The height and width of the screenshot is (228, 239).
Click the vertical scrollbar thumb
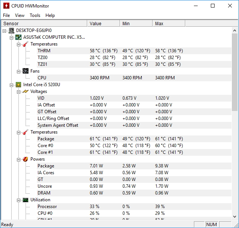coord(235,72)
